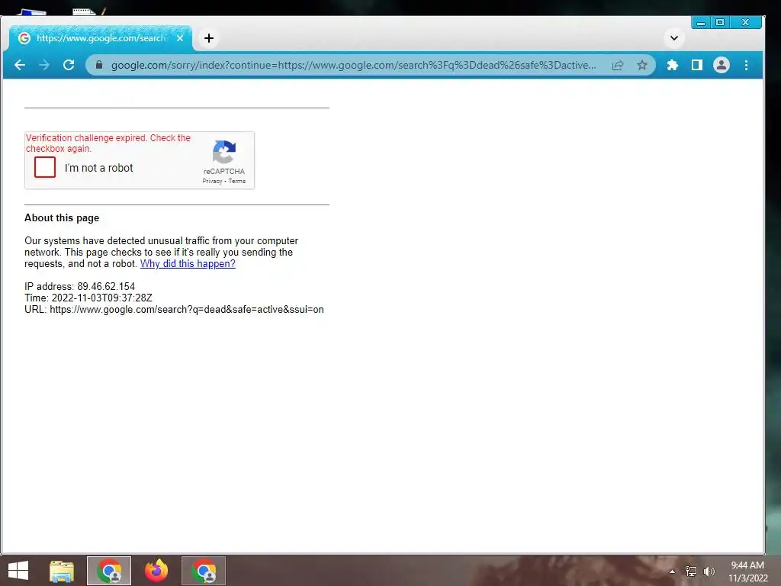
Task: Launch Firefox from the taskbar
Action: point(156,571)
